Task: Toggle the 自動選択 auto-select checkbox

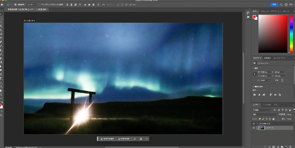Action: coord(15,5)
